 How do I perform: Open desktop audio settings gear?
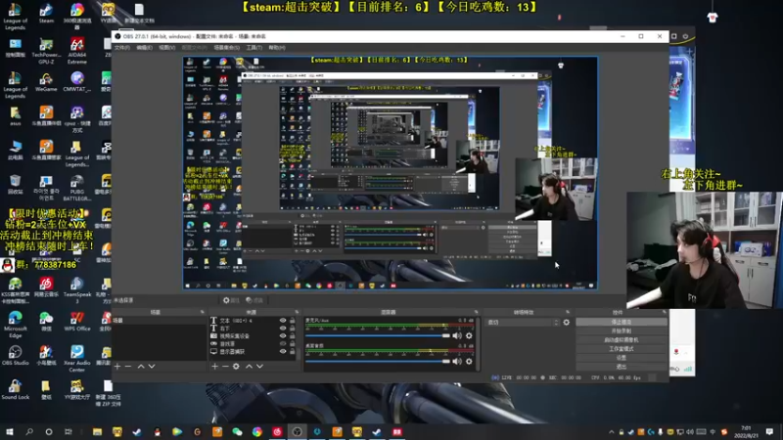[469, 361]
